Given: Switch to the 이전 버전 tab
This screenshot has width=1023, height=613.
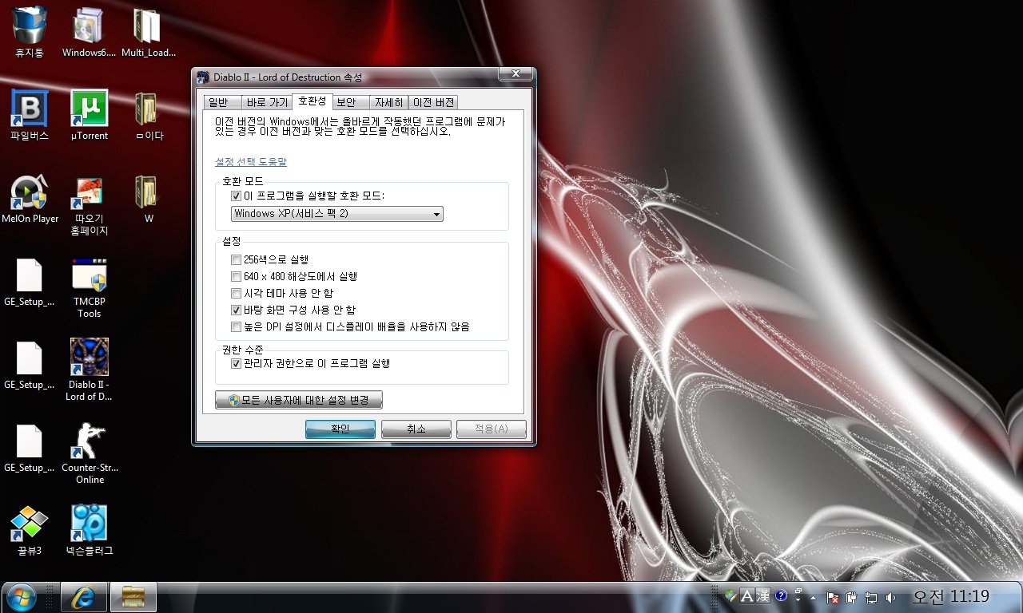Looking at the screenshot, I should [433, 103].
